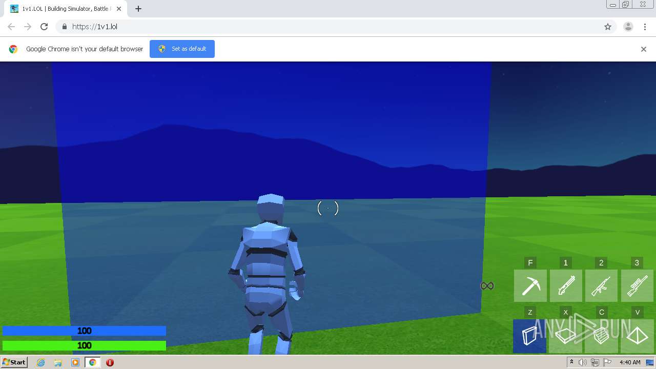
Task: Switch to the 1v1.LOL browser tab
Action: pos(65,9)
